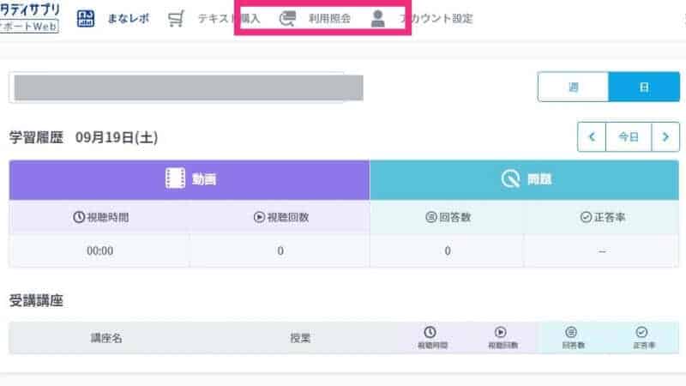Click clock icon in 受講講座 table header
Image resolution: width=686 pixels, height=386 pixels.
tap(430, 332)
